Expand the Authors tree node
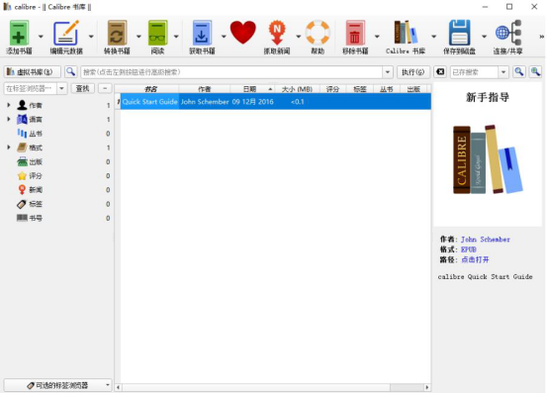This screenshot has height=394, width=547. pos(9,105)
